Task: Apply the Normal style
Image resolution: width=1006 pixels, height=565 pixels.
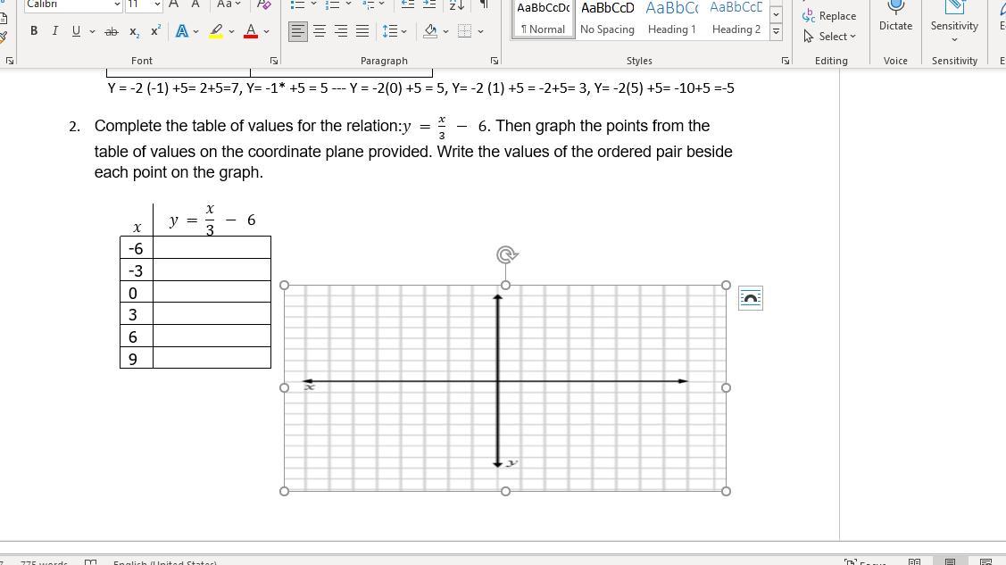Action: (x=543, y=20)
